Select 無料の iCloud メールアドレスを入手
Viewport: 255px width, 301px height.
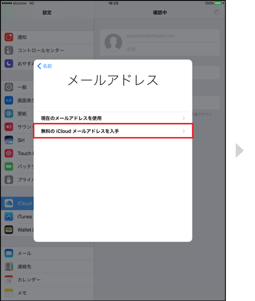(x=113, y=131)
